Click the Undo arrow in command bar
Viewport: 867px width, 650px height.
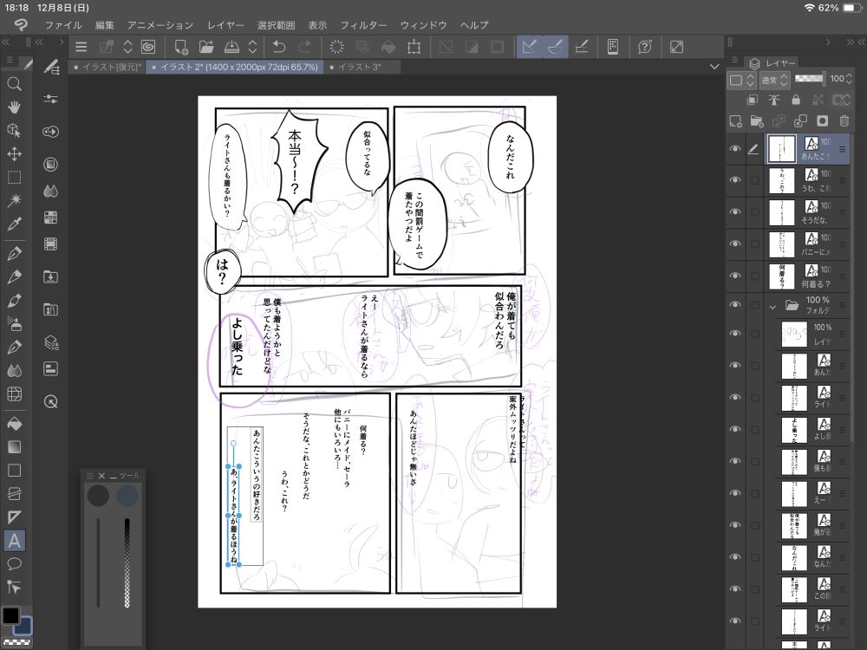click(278, 47)
